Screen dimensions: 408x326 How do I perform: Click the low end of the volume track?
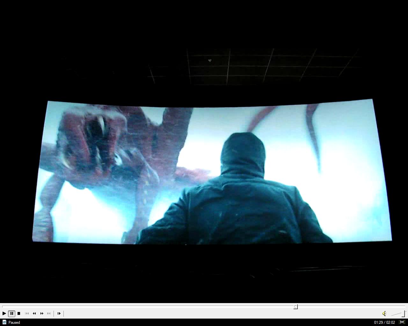pos(393,315)
